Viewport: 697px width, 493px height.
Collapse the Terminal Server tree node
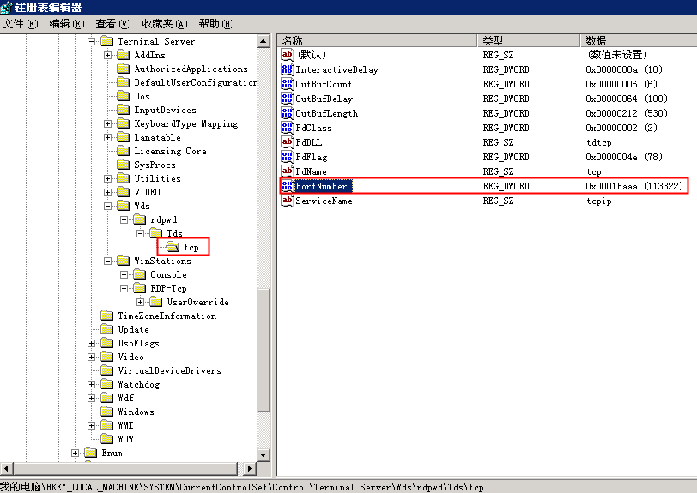coord(92,41)
